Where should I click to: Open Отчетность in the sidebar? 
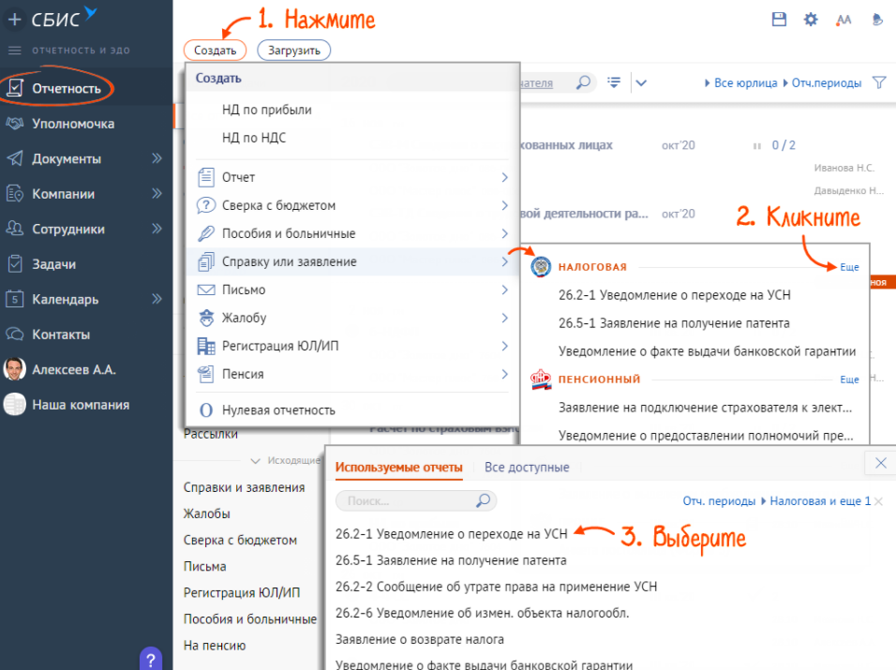click(x=67, y=88)
